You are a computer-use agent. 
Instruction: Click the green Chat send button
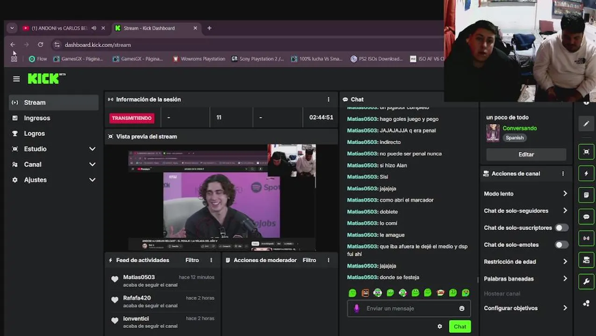(x=460, y=327)
